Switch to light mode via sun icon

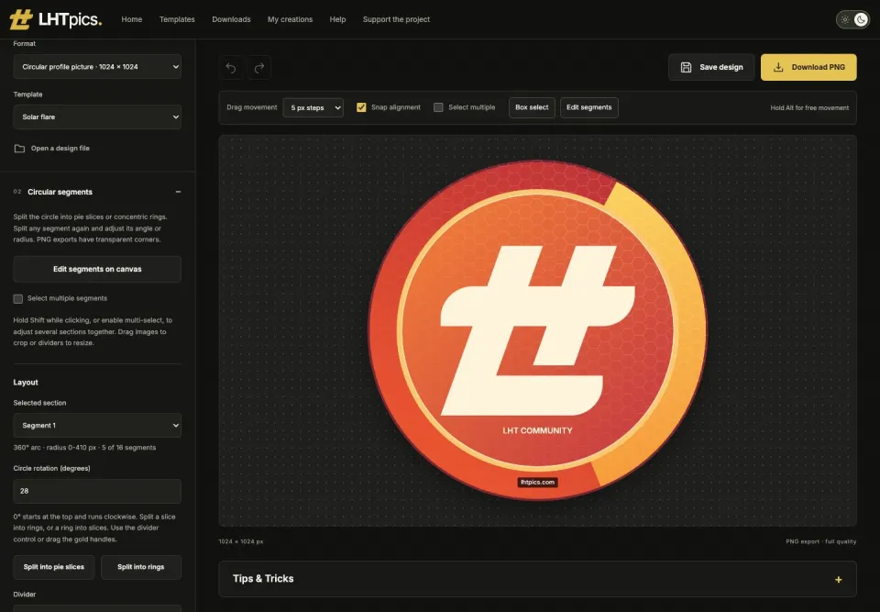click(x=844, y=19)
